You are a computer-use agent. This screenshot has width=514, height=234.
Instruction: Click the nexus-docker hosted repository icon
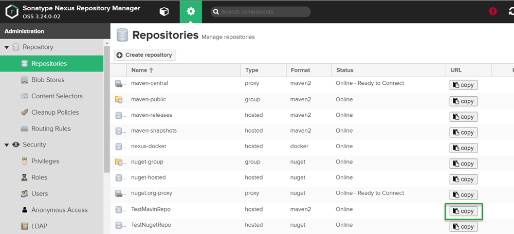(x=119, y=147)
